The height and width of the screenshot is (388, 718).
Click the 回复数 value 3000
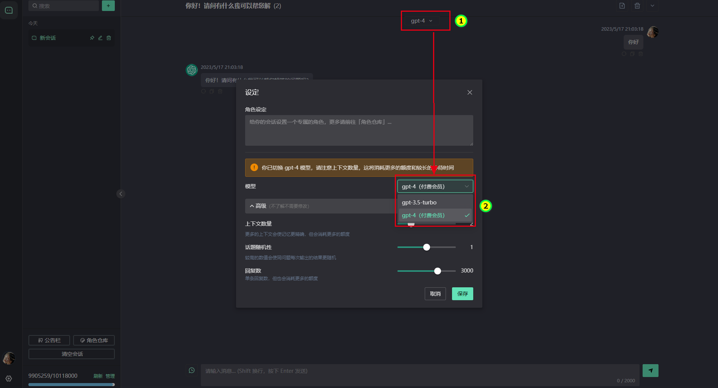pos(467,271)
